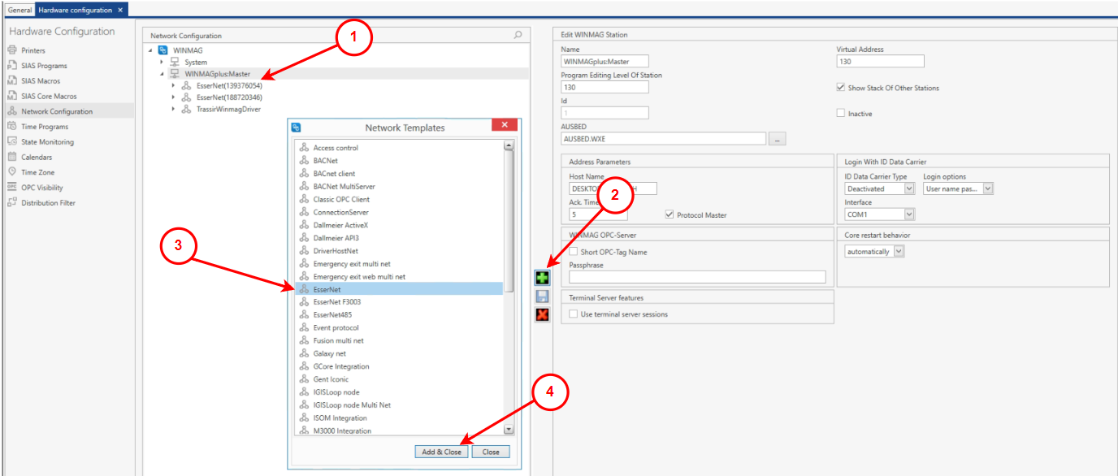Click the AUSBED file path field
Screen dimensions: 1118x476
click(x=664, y=139)
